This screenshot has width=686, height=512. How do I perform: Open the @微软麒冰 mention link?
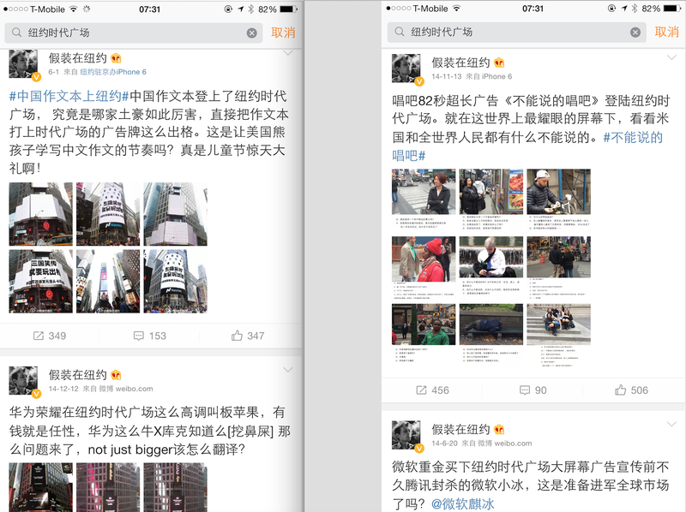(x=463, y=503)
